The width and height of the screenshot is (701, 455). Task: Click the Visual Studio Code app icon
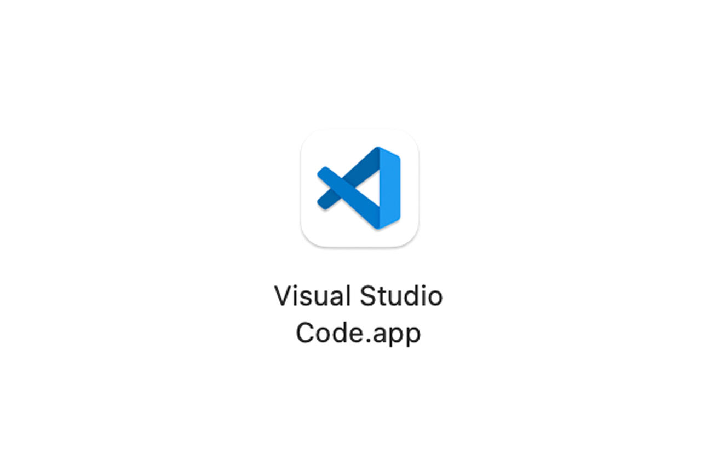click(359, 188)
